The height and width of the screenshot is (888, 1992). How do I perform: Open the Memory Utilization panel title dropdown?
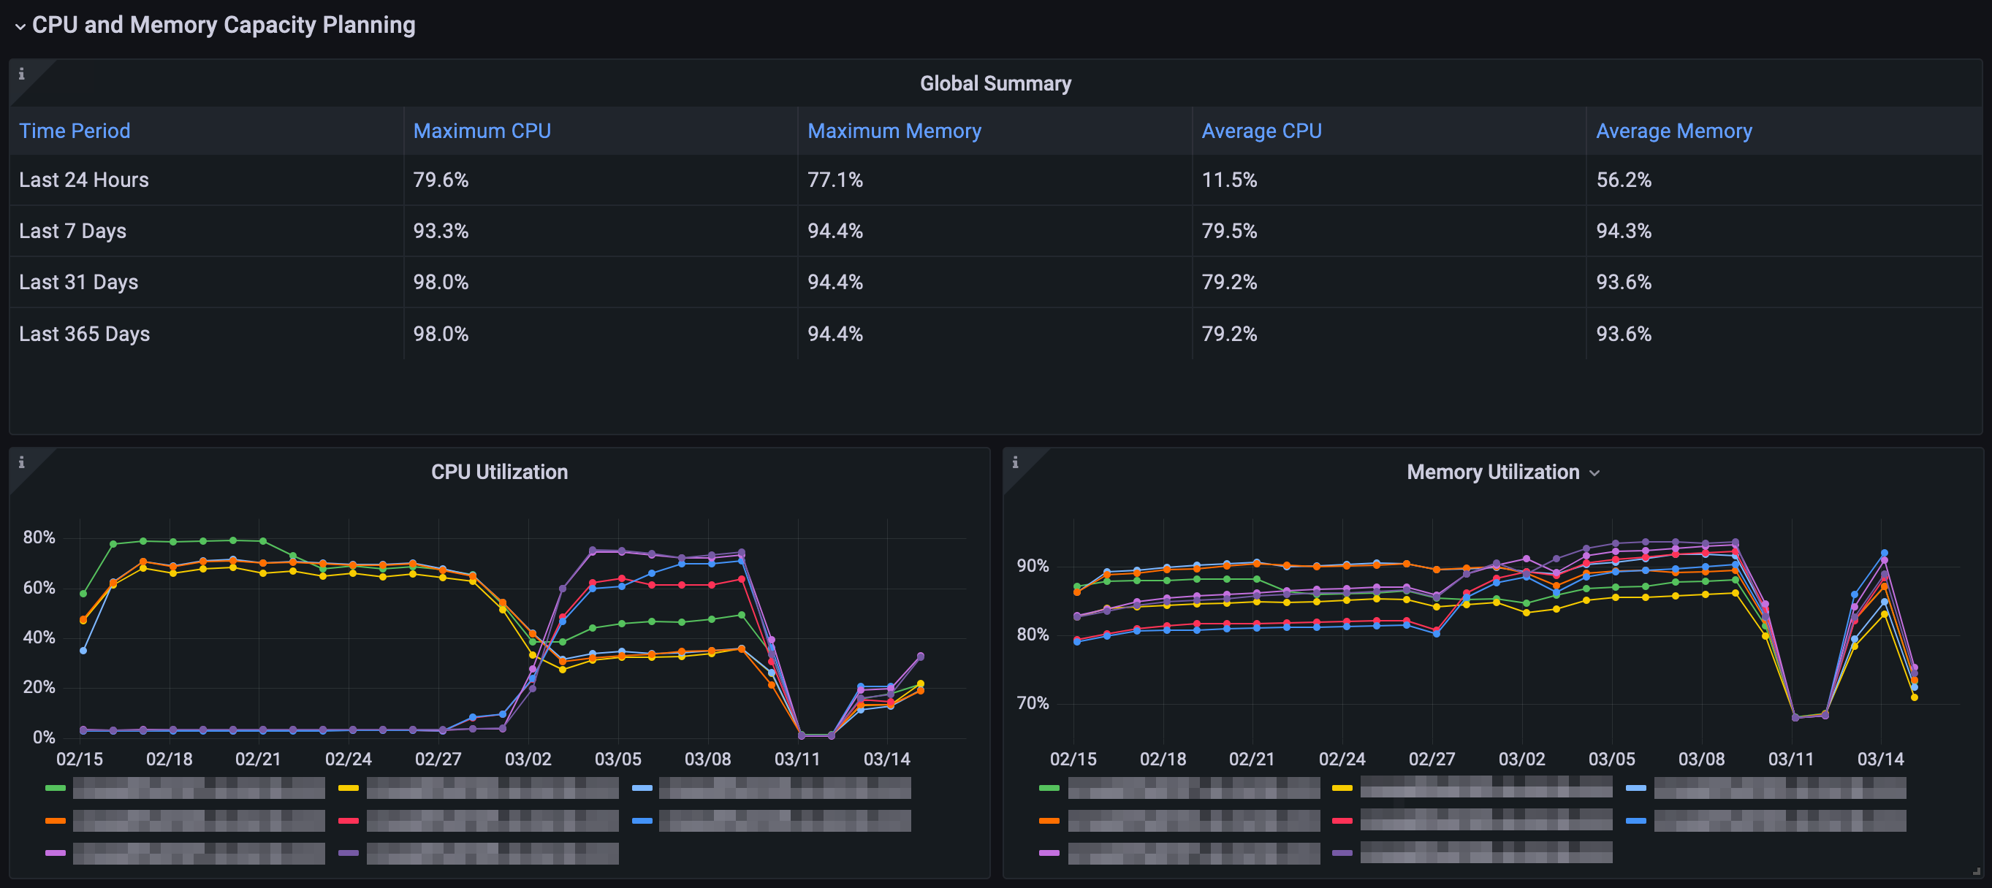[x=1594, y=473]
